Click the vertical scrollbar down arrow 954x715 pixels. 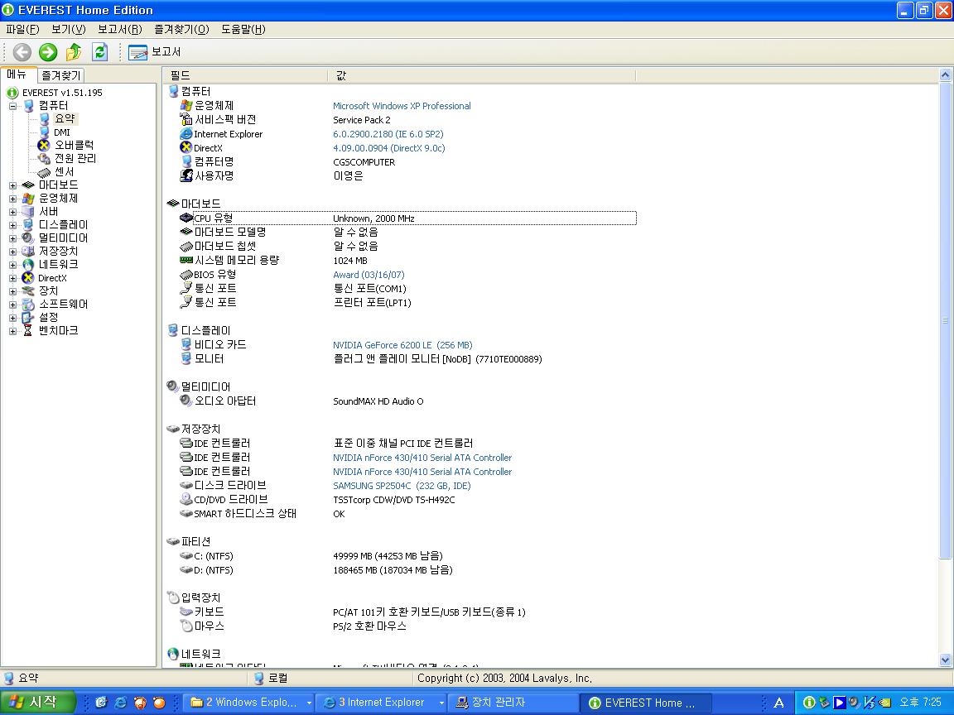tap(945, 660)
